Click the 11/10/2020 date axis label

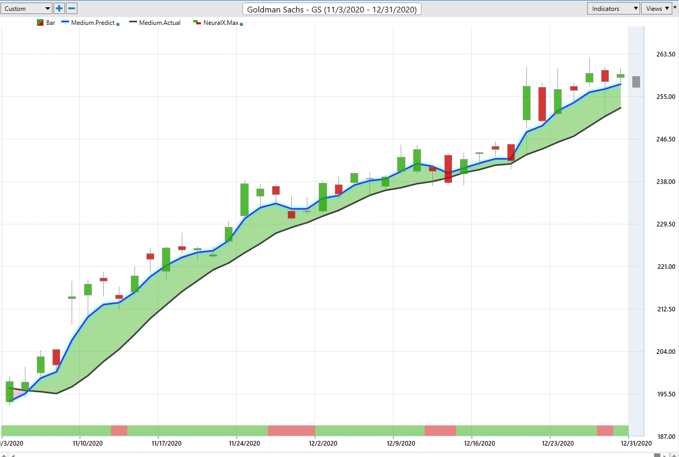(87, 444)
